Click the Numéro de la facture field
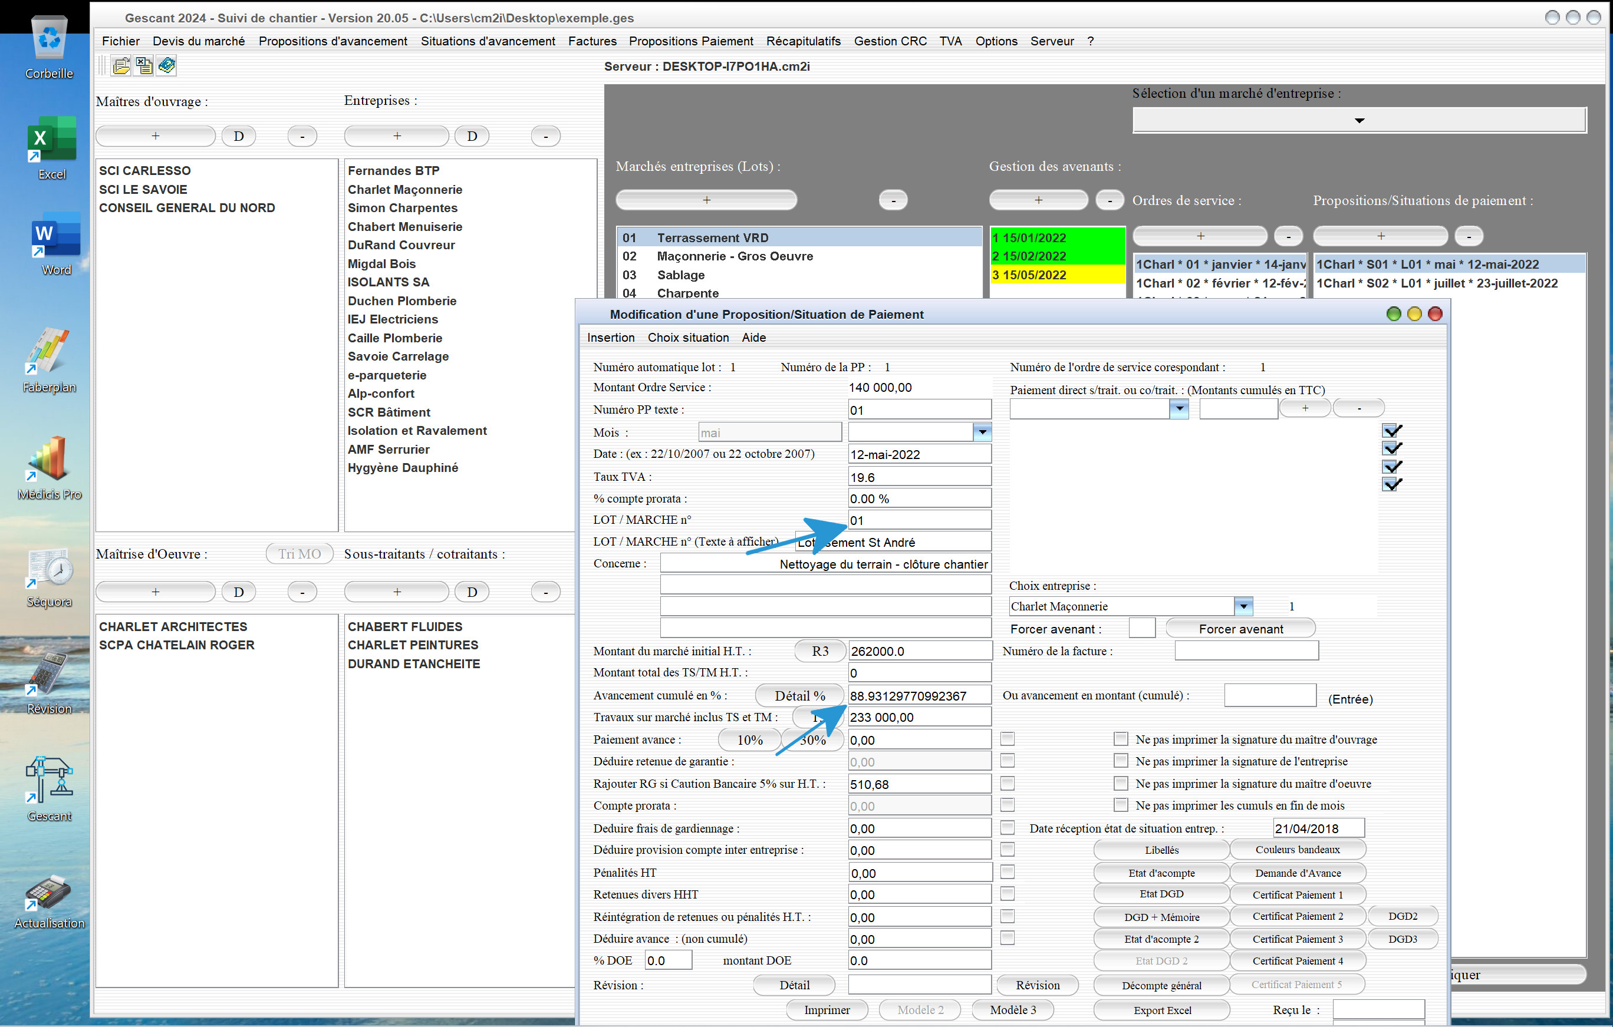The image size is (1613, 1027). tap(1246, 650)
